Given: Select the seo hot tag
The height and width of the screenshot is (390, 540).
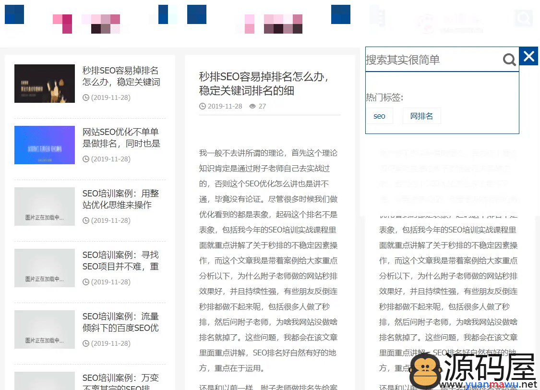Looking at the screenshot, I should click(379, 116).
